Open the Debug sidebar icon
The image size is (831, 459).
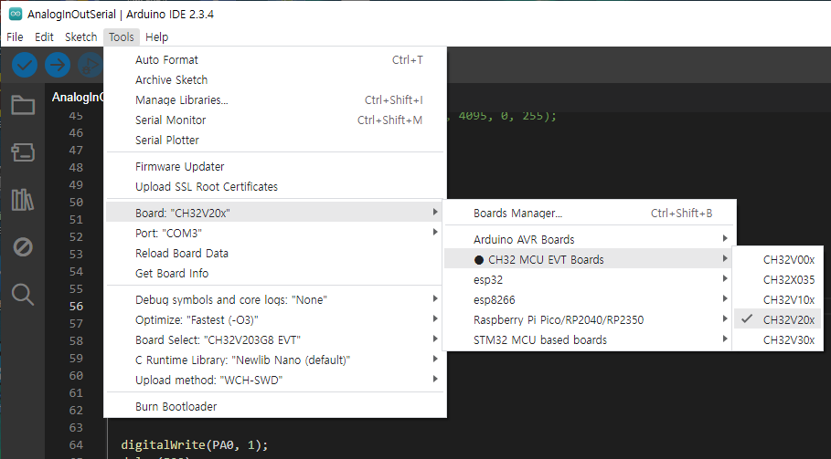[23, 247]
